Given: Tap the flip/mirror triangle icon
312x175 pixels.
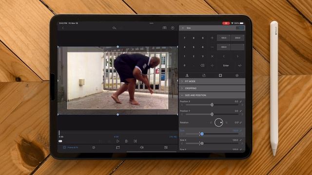Looking at the screenshot, I should click(187, 75).
